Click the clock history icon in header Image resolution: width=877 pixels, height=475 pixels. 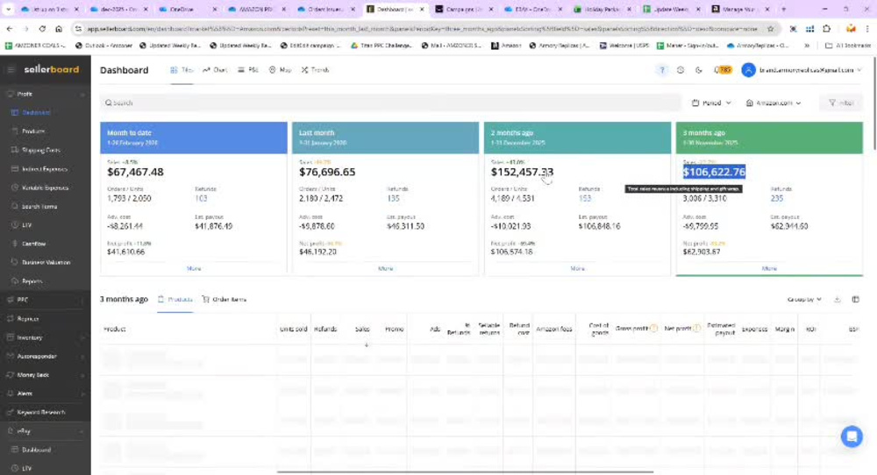[x=681, y=70]
